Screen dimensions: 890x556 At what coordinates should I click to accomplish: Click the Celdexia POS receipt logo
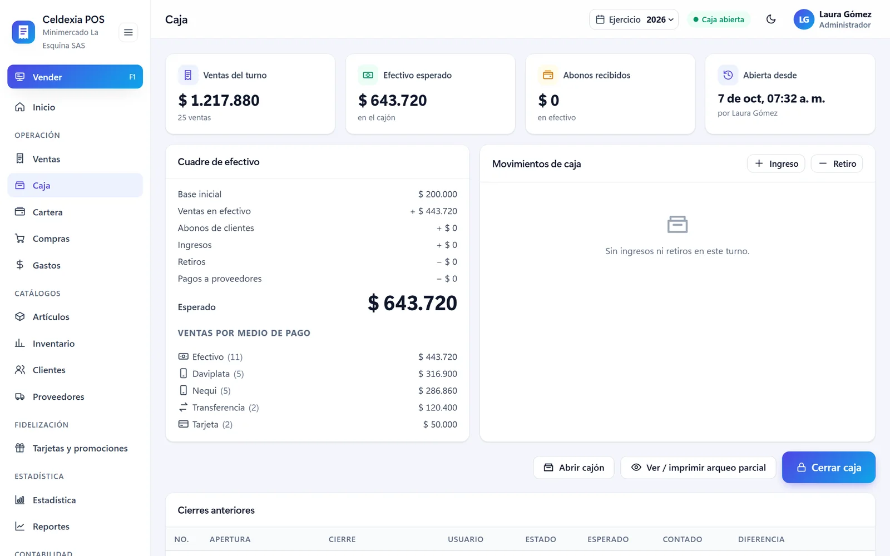[23, 32]
